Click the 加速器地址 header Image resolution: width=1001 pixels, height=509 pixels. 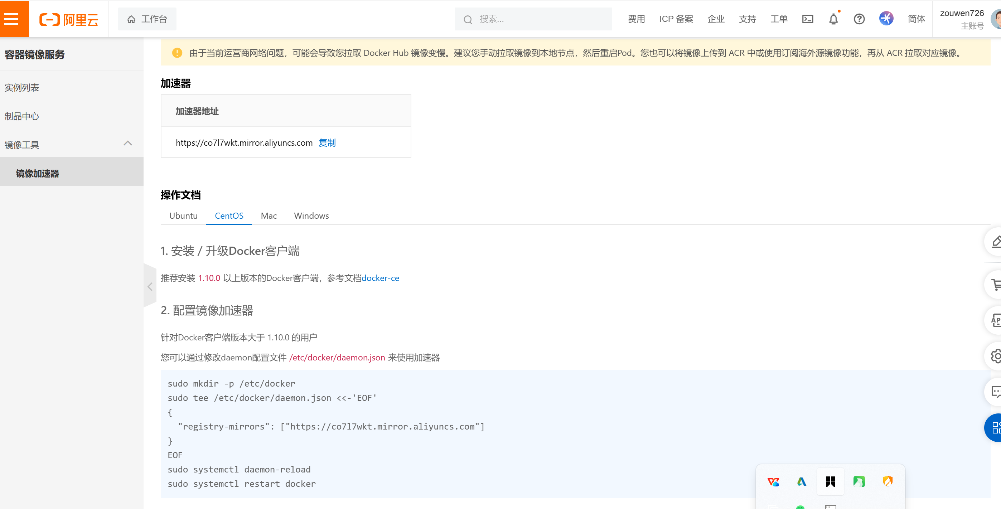tap(197, 112)
